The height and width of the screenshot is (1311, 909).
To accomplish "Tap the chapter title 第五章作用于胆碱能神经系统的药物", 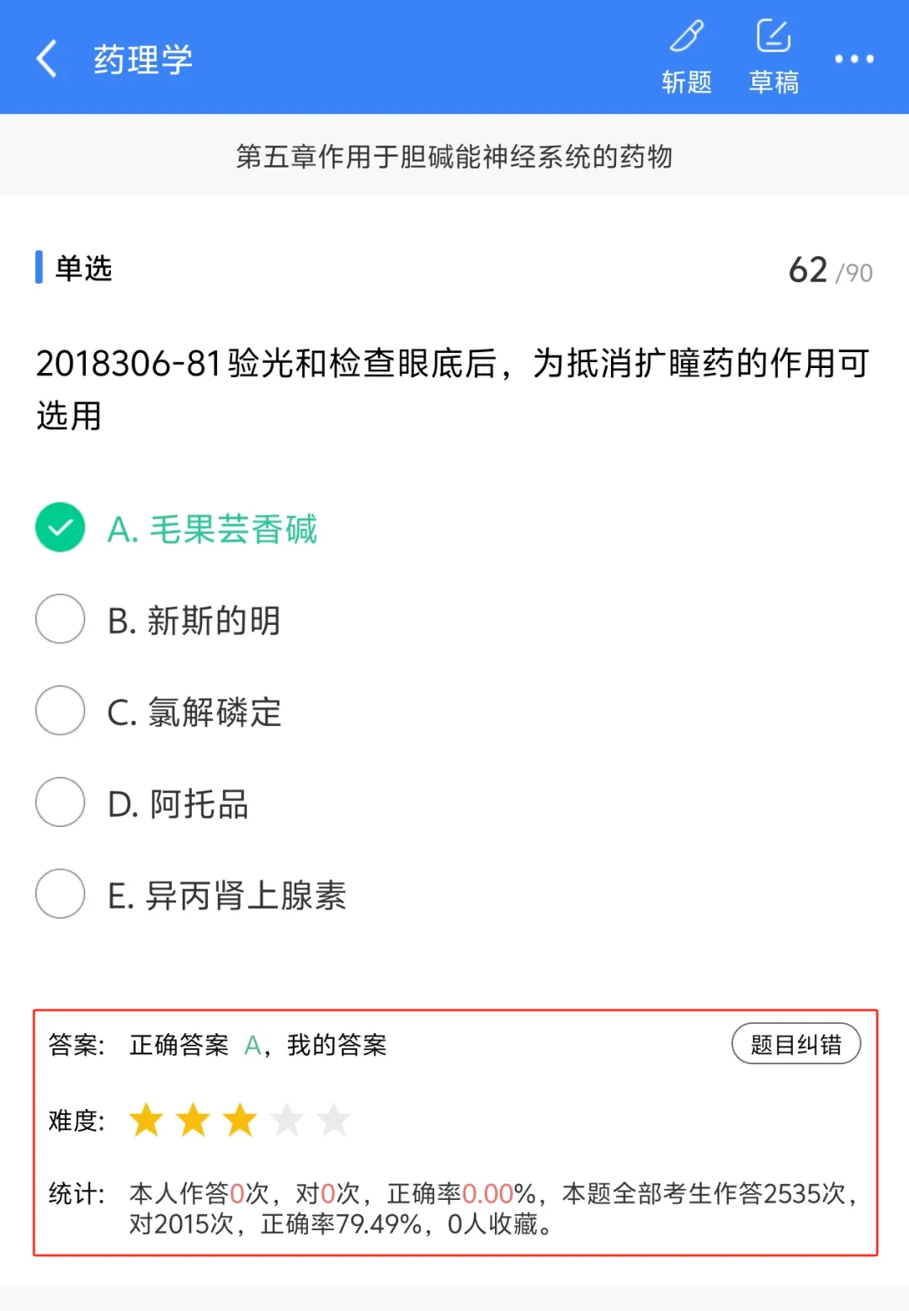I will point(454,157).
